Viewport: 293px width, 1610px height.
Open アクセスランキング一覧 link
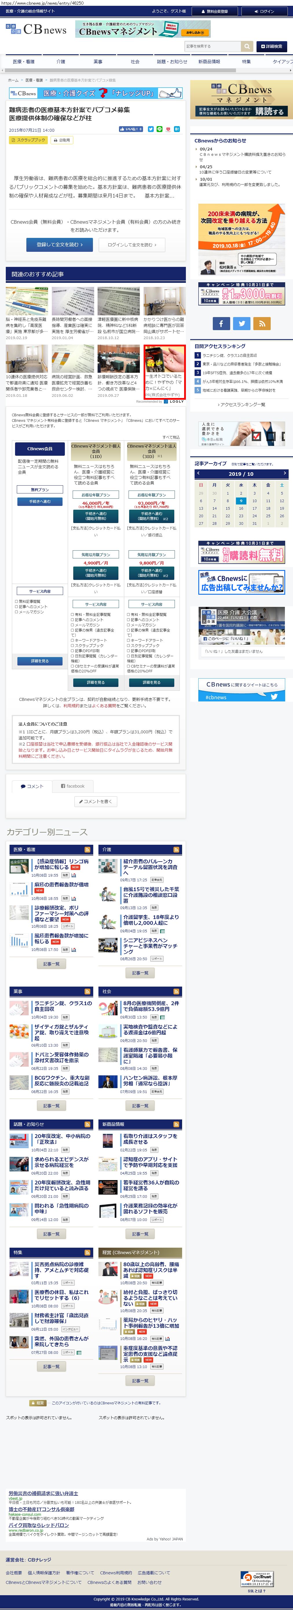click(242, 405)
